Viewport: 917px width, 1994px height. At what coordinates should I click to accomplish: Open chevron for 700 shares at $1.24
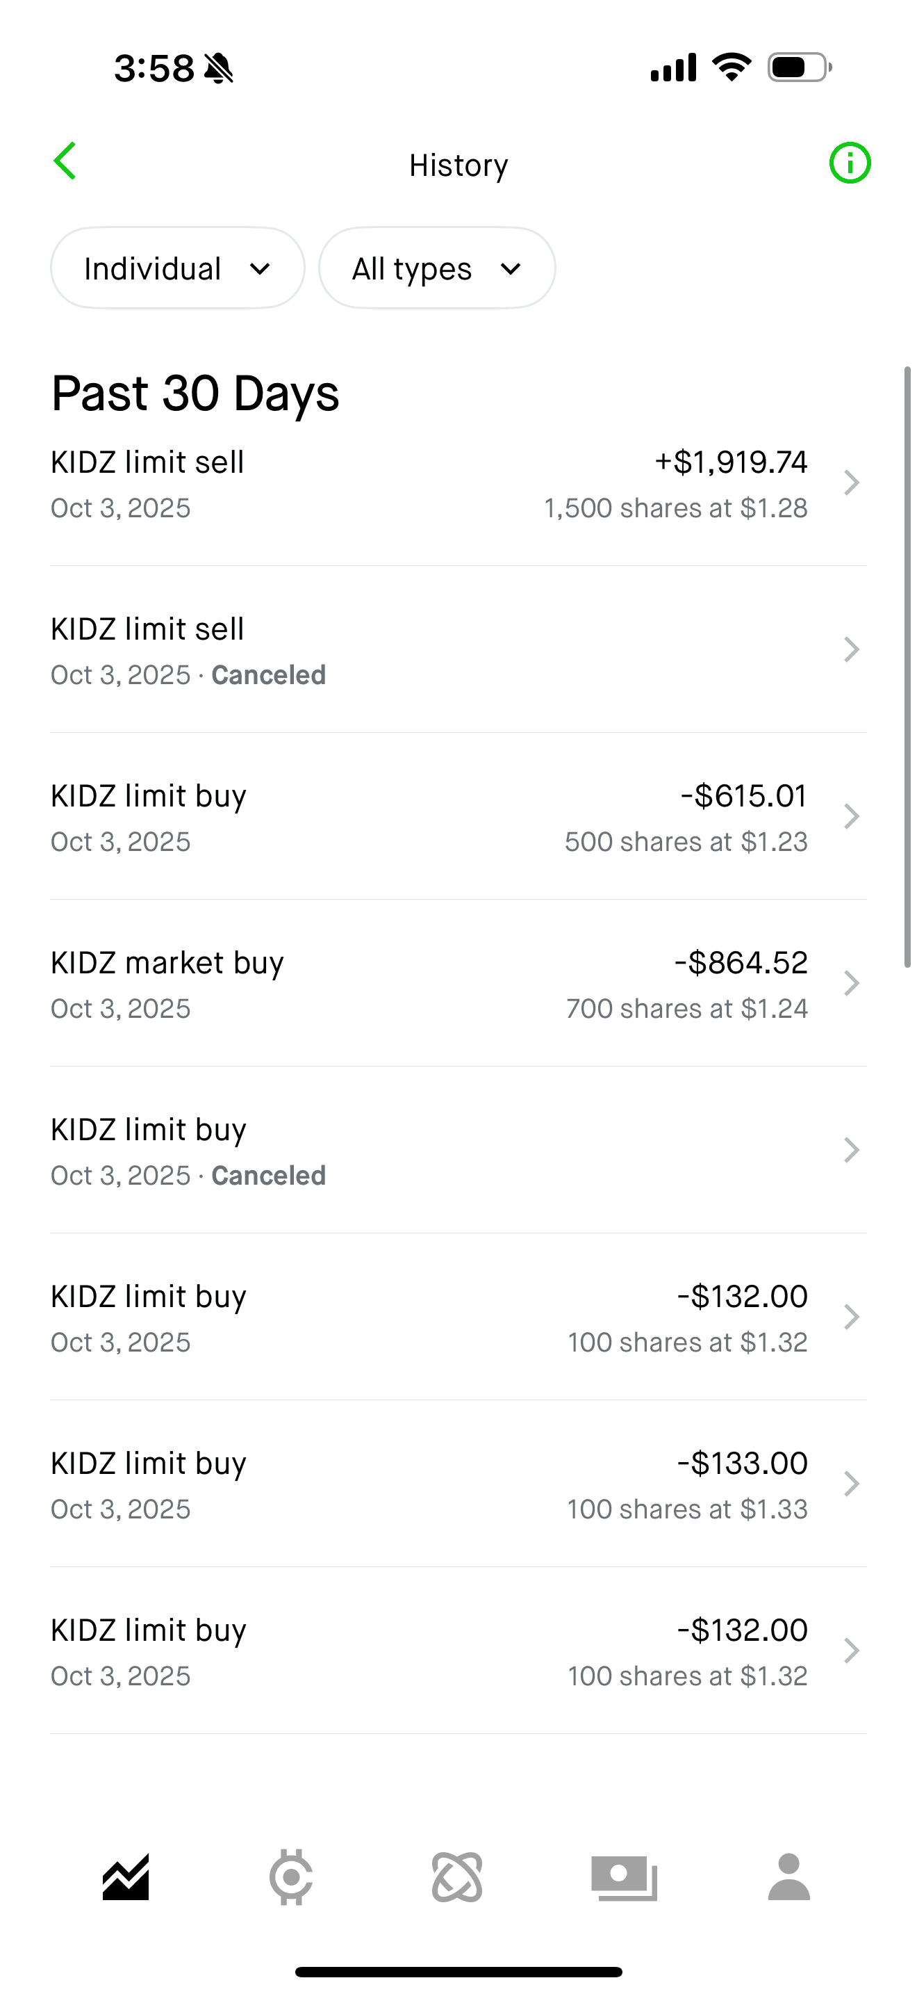click(x=851, y=984)
